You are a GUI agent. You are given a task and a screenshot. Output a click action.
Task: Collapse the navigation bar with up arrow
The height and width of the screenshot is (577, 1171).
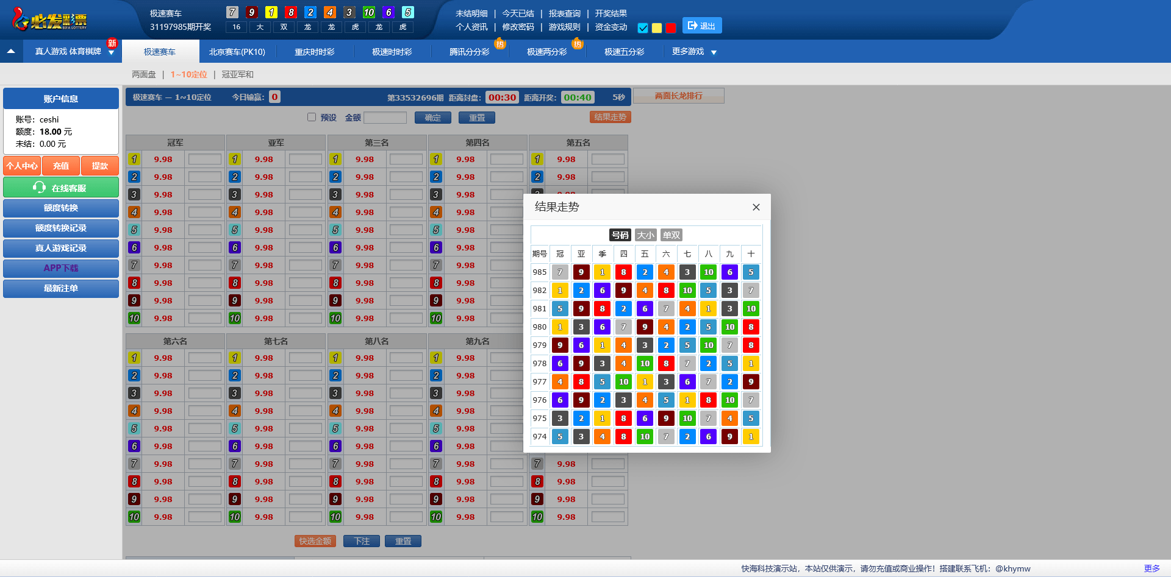11,52
